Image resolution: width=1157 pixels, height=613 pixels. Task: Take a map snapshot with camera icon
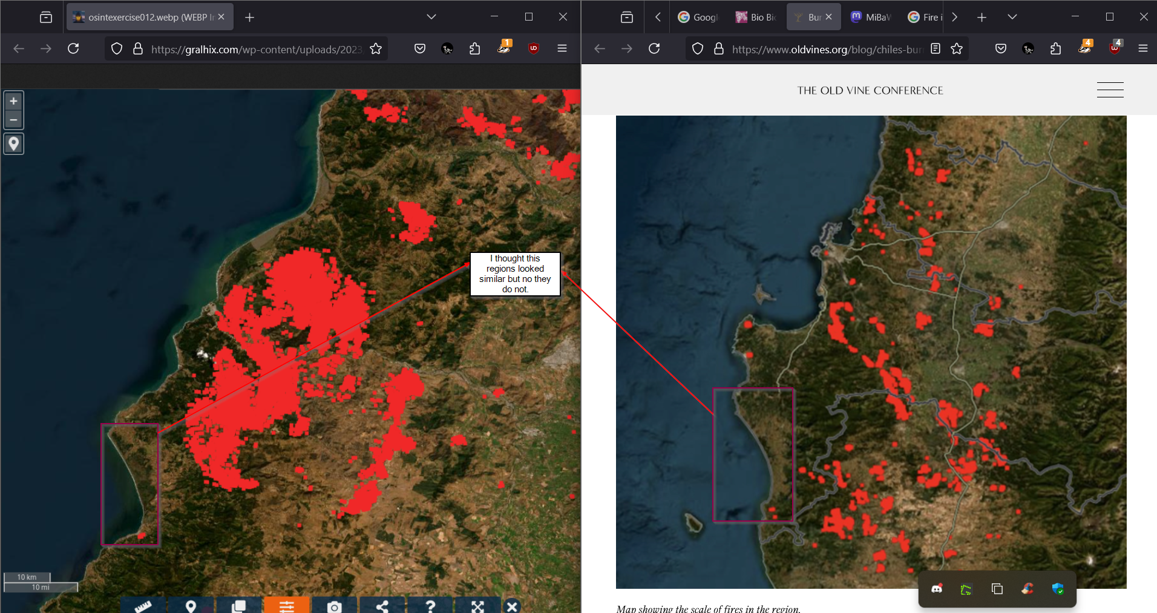pyautogui.click(x=334, y=605)
